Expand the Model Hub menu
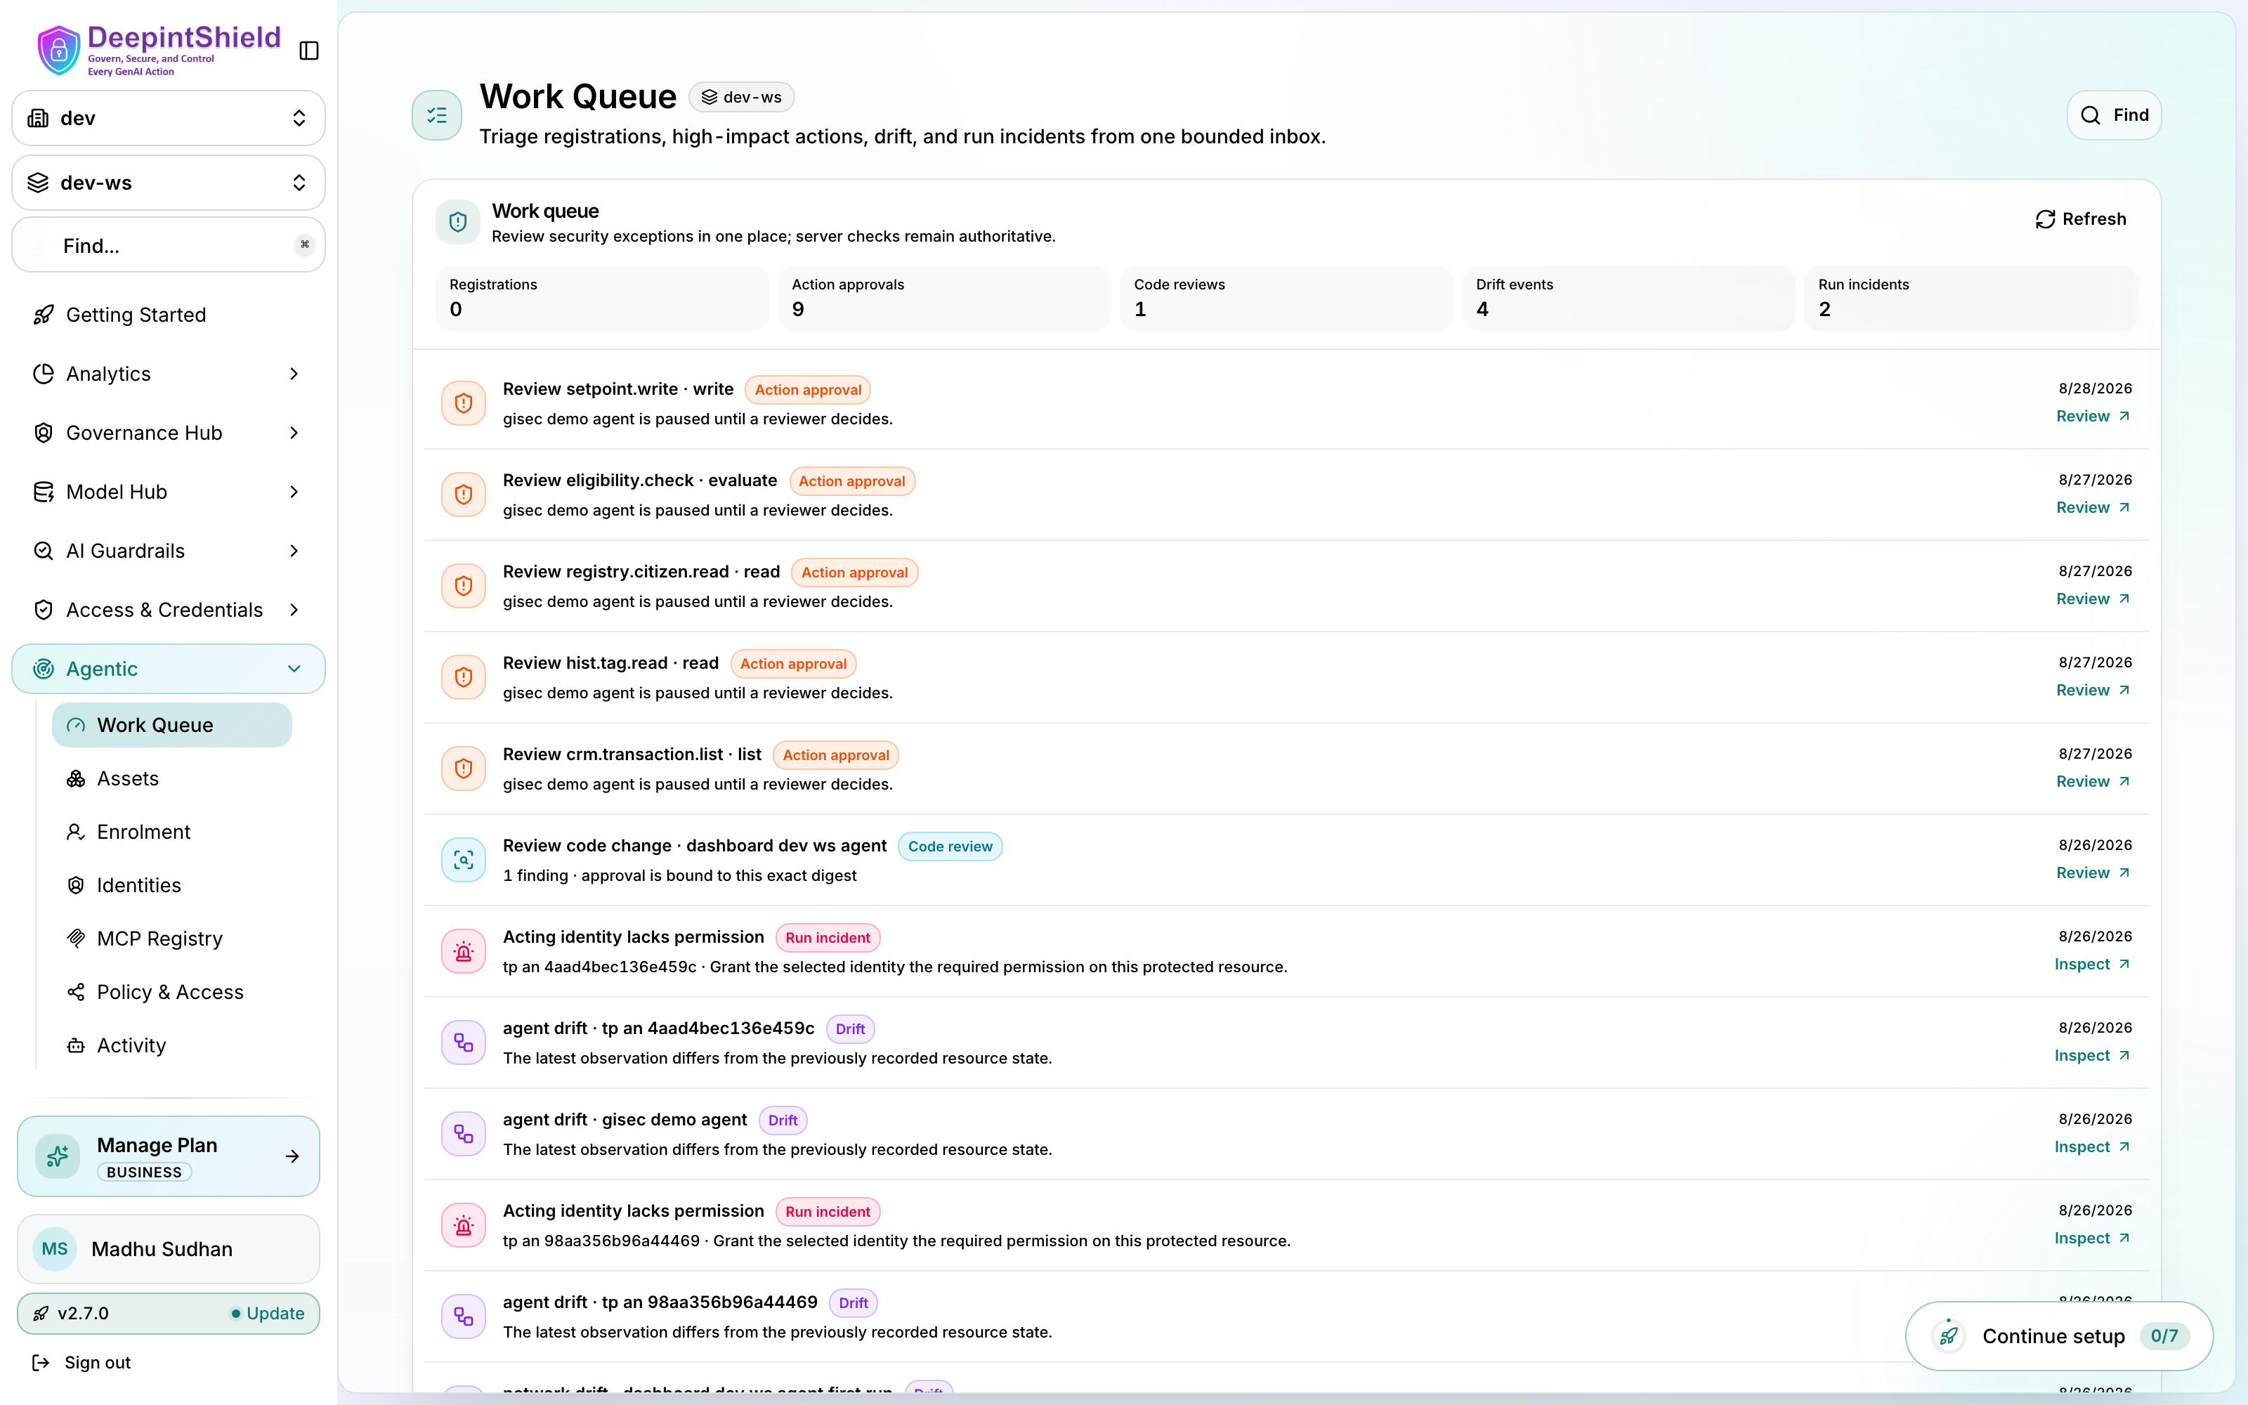Screen dimensions: 2248x1405 tap(168, 492)
